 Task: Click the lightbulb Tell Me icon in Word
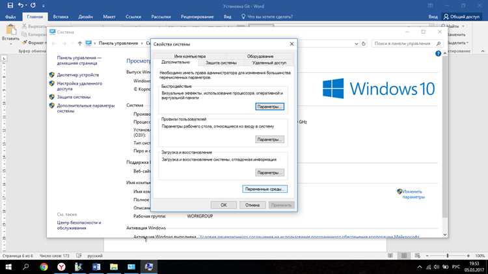(x=243, y=16)
